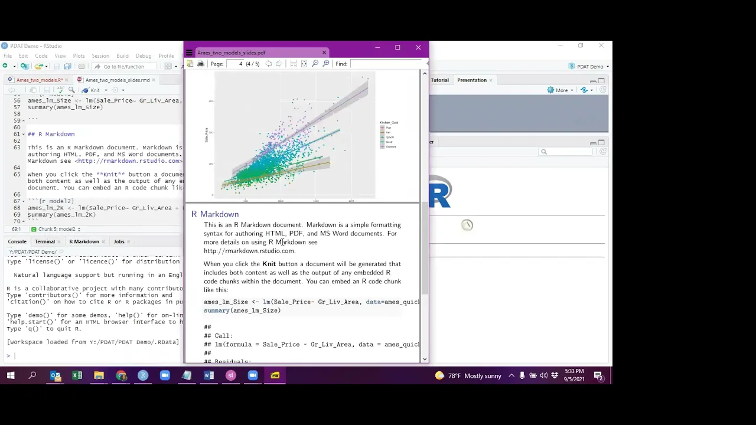
Task: Select the Presentation tab
Action: 472,80
